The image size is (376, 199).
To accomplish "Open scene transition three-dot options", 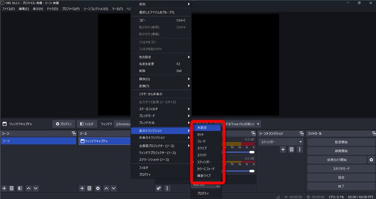I will [x=300, y=150].
